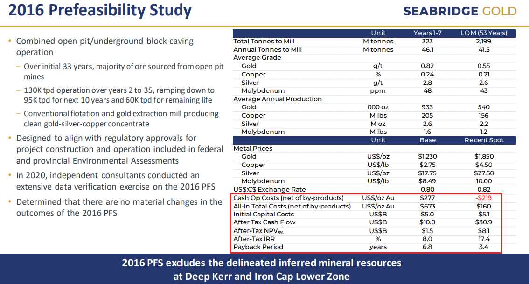529x284 pixels.
Task: Click the silver production unit 'M oz'
Action: click(378, 124)
